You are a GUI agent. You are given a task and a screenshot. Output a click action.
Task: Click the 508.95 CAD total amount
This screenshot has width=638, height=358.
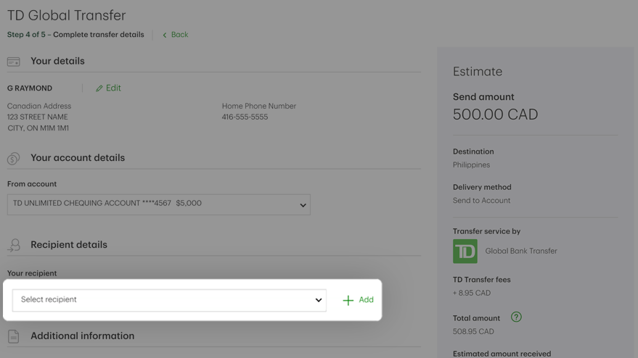pos(473,332)
